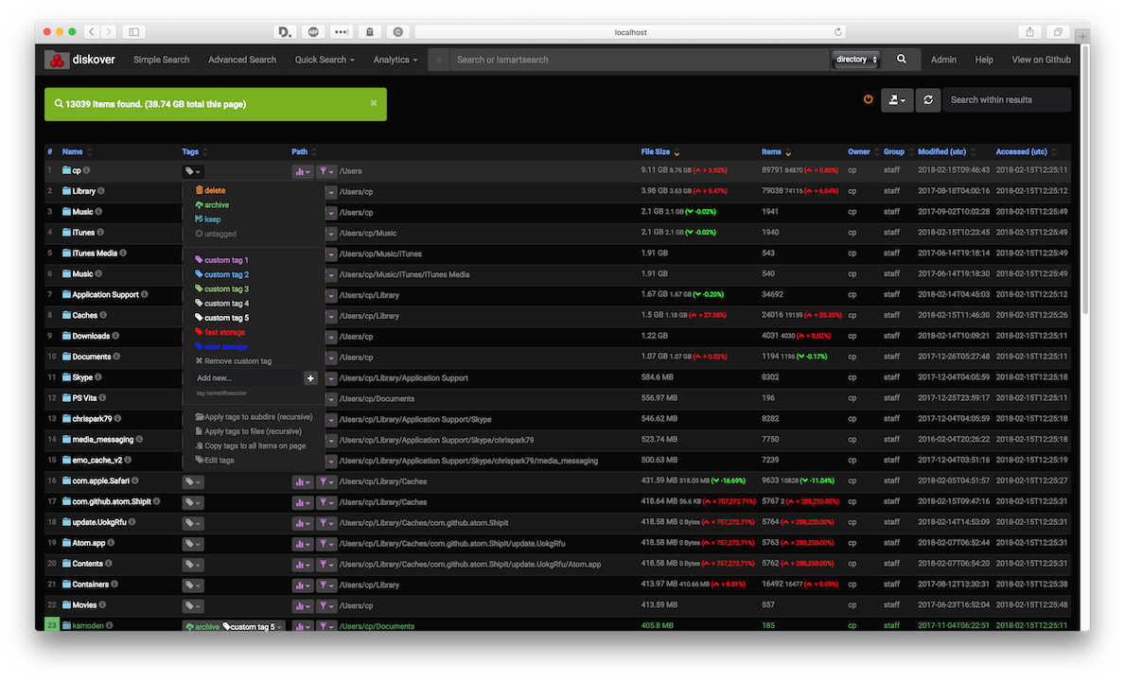Viewport: 1125px width, 681px height.
Task: Click the magnifier search button in navbar
Action: point(901,60)
